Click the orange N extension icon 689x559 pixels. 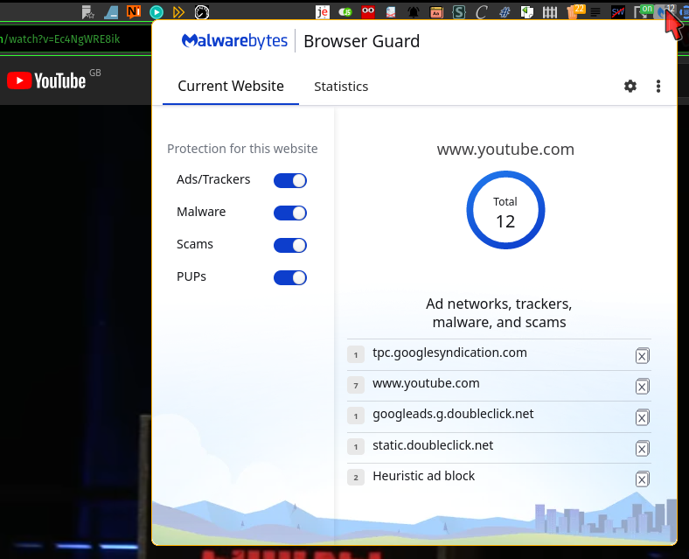[133, 12]
